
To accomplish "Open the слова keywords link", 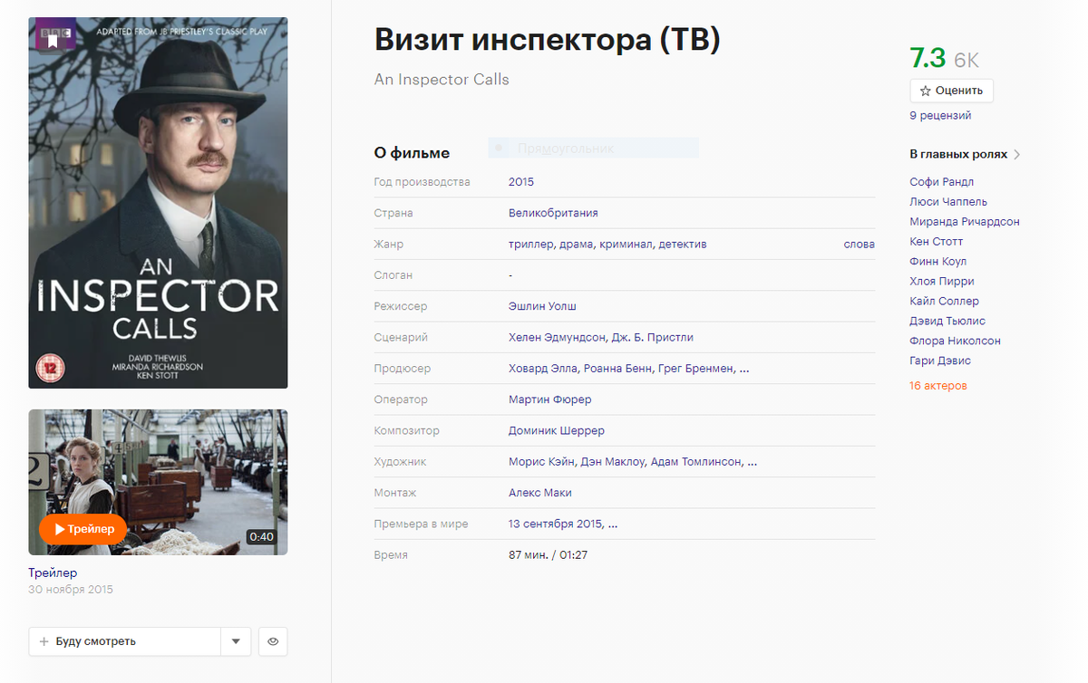I will (x=859, y=245).
